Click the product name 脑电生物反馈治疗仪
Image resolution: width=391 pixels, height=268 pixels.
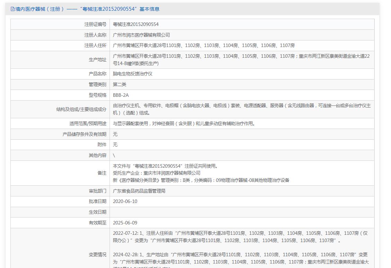click(133, 74)
